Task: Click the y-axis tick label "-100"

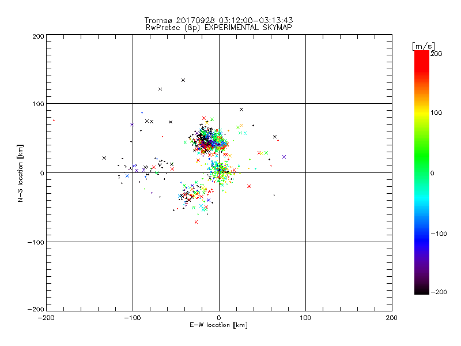Action: [36, 242]
